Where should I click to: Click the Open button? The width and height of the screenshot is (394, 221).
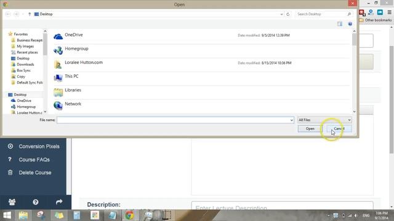click(310, 128)
